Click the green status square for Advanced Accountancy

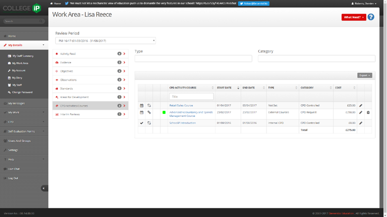pyautogui.click(x=164, y=112)
